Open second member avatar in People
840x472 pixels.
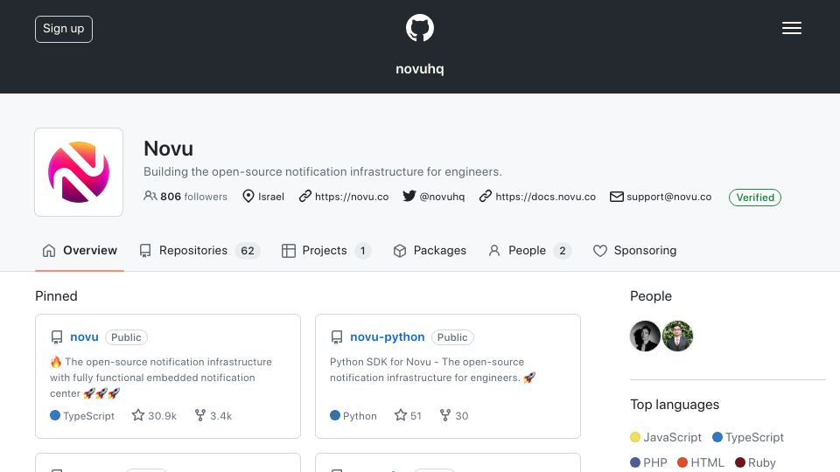pyautogui.click(x=677, y=336)
